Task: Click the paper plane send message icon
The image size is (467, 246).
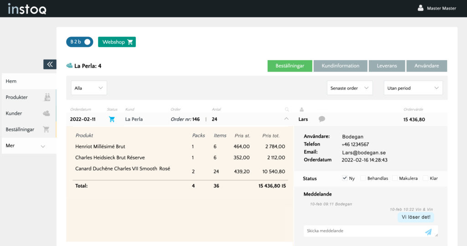Action: click(428, 232)
